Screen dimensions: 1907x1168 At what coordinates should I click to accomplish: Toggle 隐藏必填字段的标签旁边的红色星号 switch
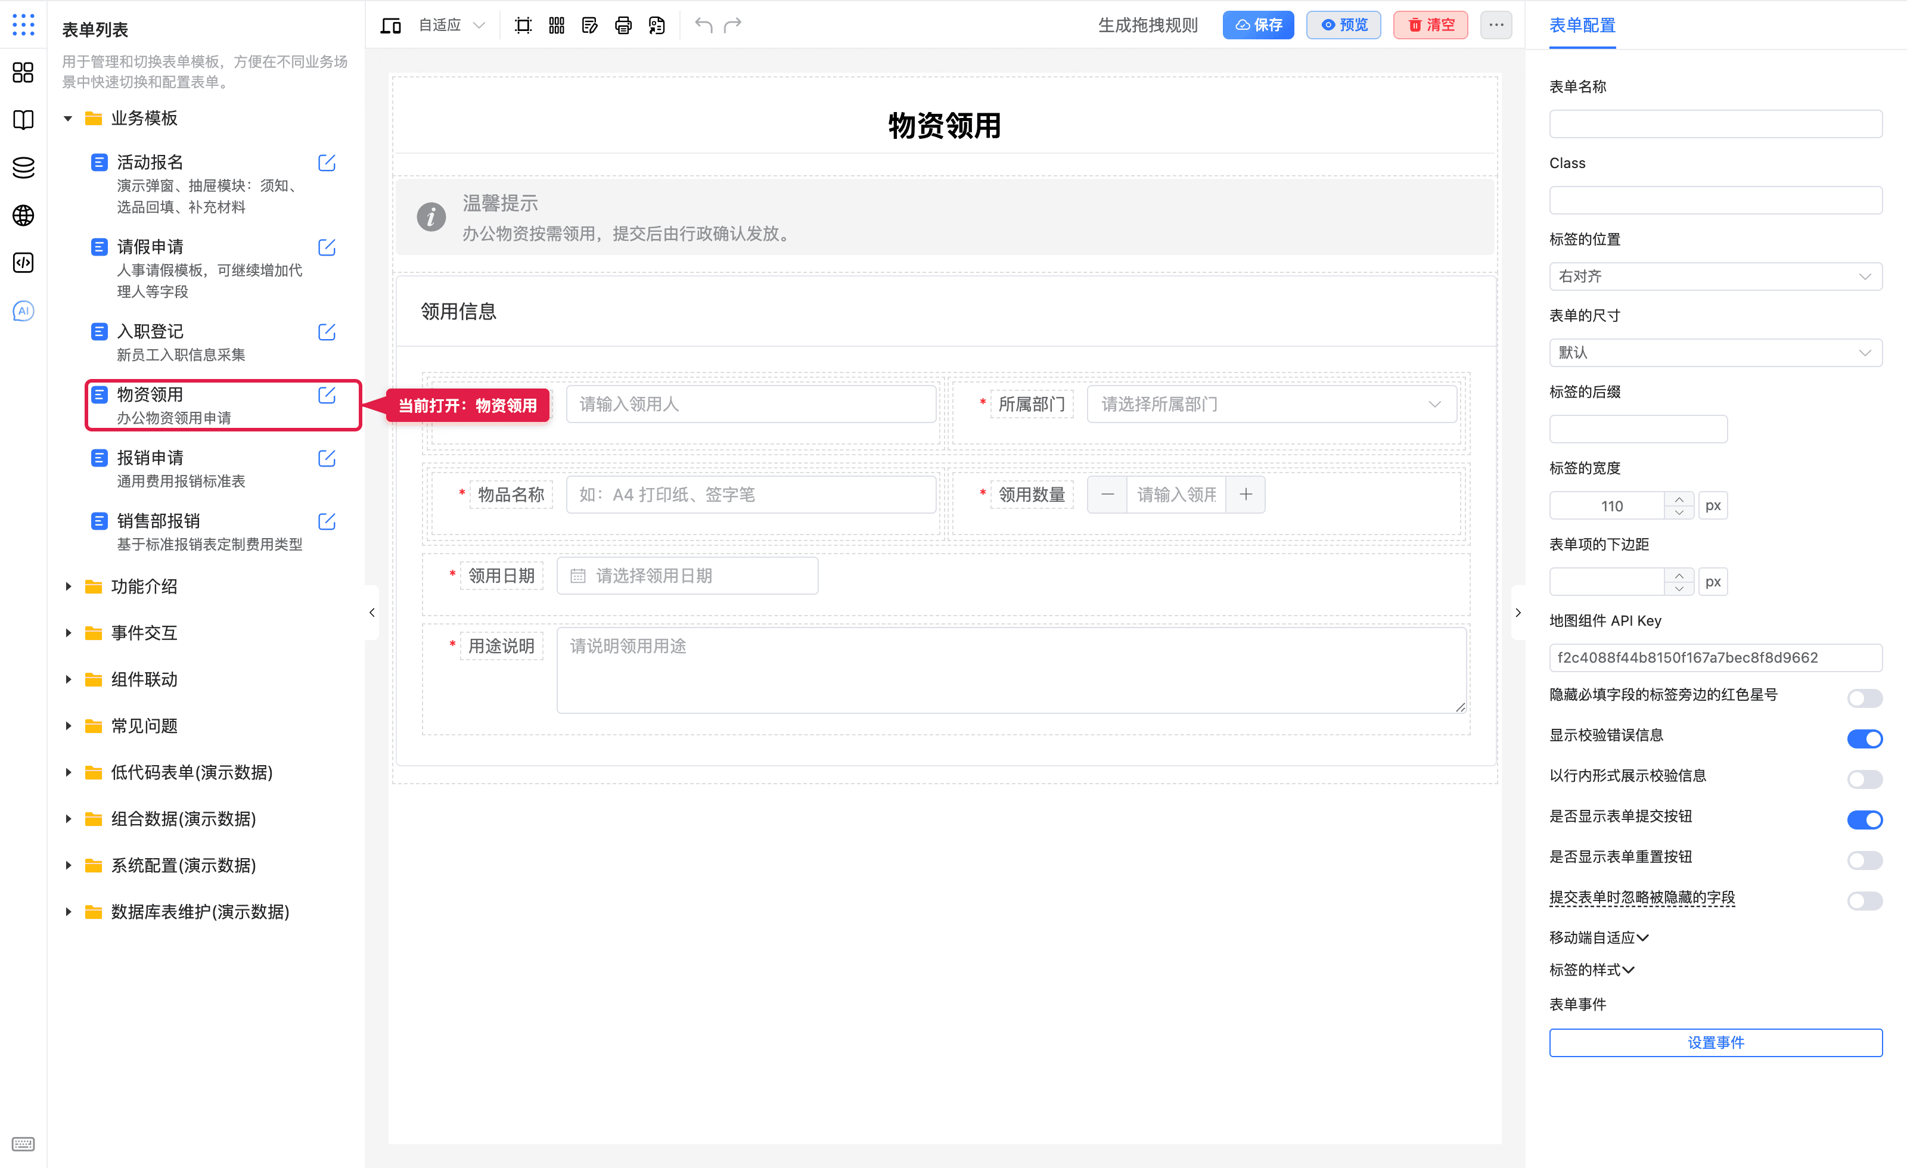1865,698
